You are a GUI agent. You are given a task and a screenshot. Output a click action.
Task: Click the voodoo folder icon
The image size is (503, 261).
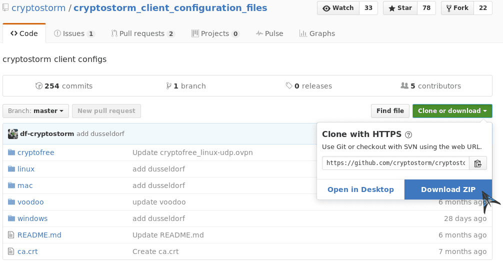tap(11, 201)
